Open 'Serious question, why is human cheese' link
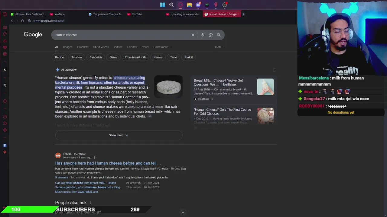Screen dimensions: 387x217 89,187
